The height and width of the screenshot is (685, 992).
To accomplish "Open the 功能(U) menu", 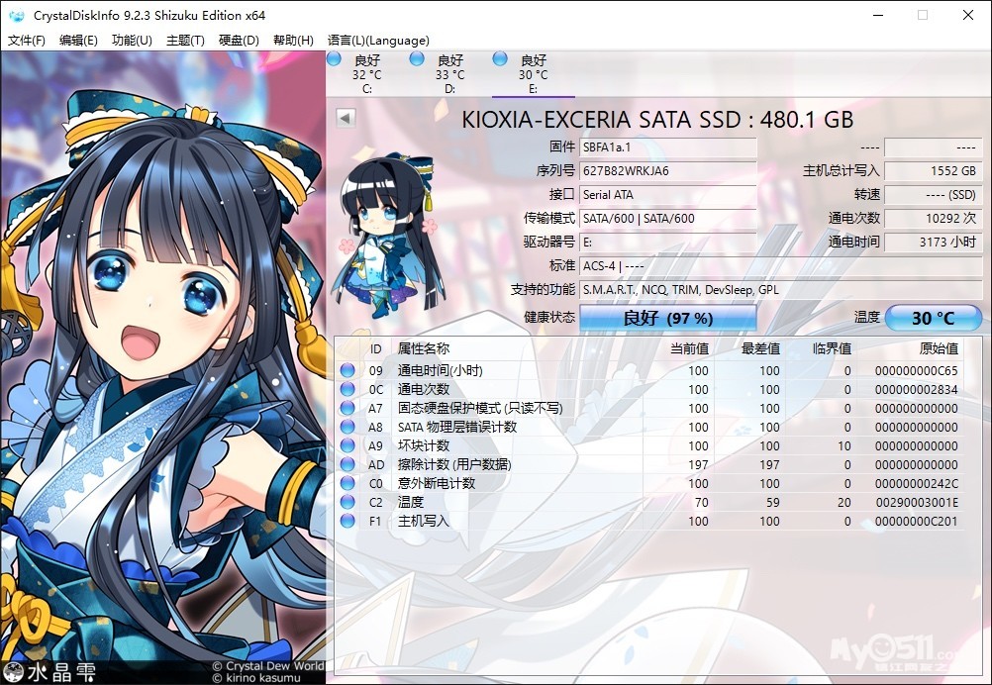I will coord(132,41).
